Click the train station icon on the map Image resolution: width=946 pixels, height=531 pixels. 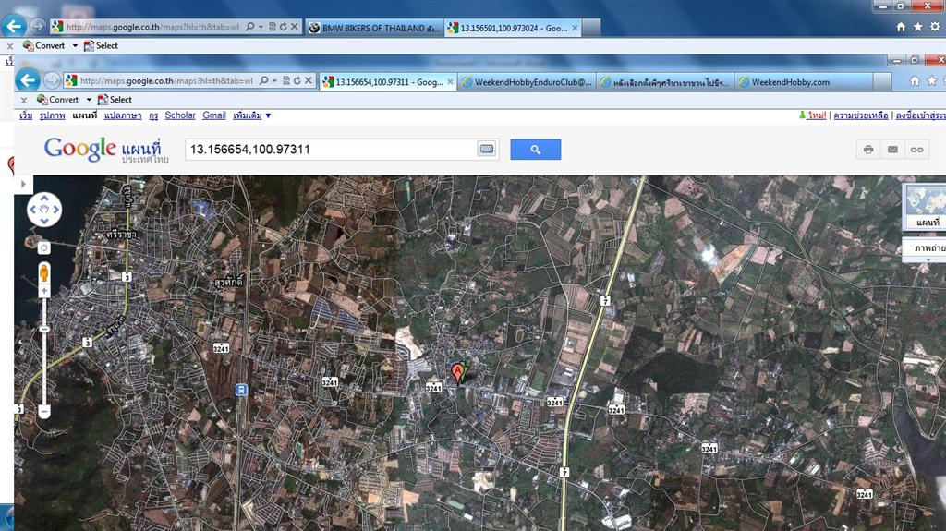241,390
